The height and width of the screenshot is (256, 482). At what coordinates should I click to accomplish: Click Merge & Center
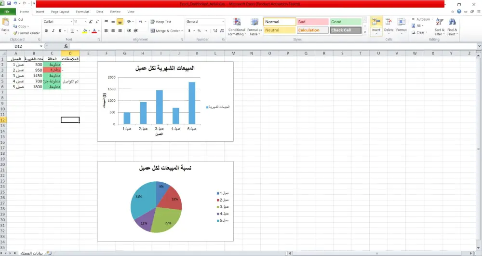pos(165,31)
